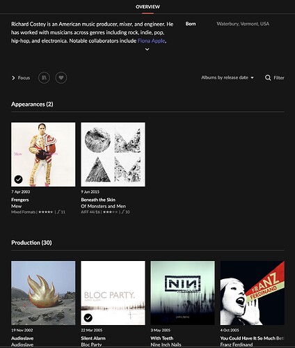Click the Mew artist name link
This screenshot has width=295, height=348.
(x=17, y=206)
